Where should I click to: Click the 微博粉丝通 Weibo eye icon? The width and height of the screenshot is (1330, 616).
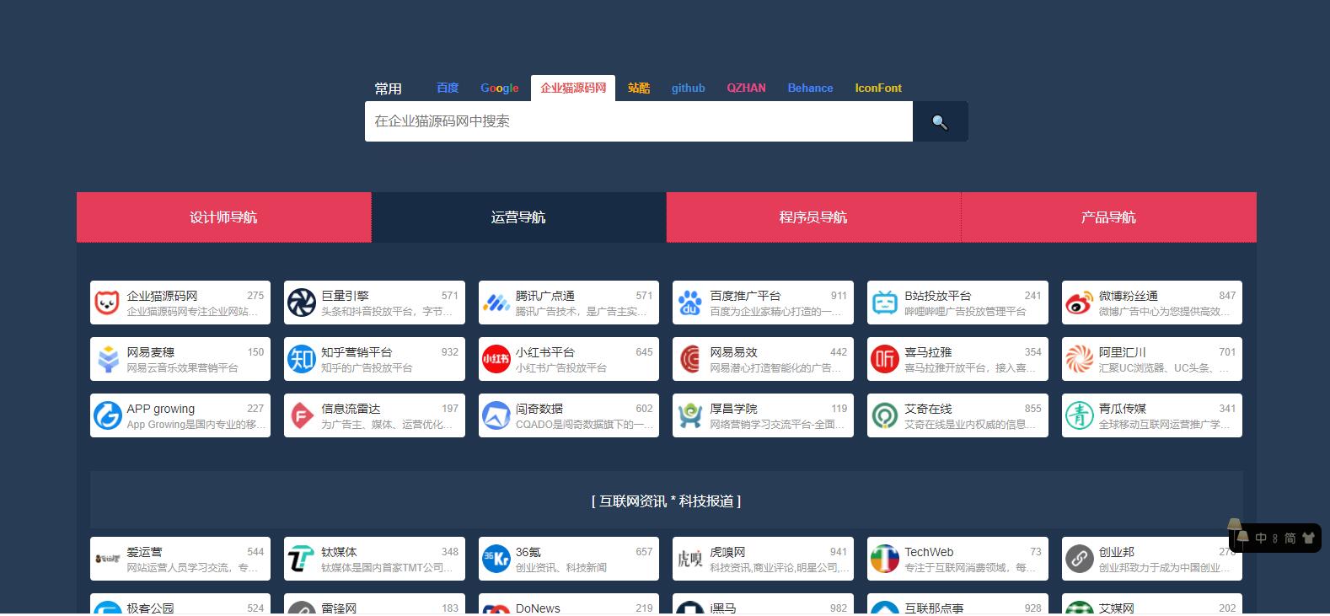click(1079, 303)
